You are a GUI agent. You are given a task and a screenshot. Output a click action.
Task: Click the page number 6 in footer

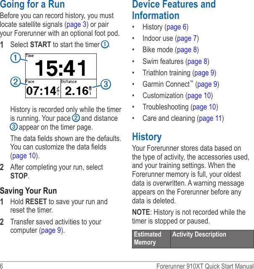click(2, 266)
